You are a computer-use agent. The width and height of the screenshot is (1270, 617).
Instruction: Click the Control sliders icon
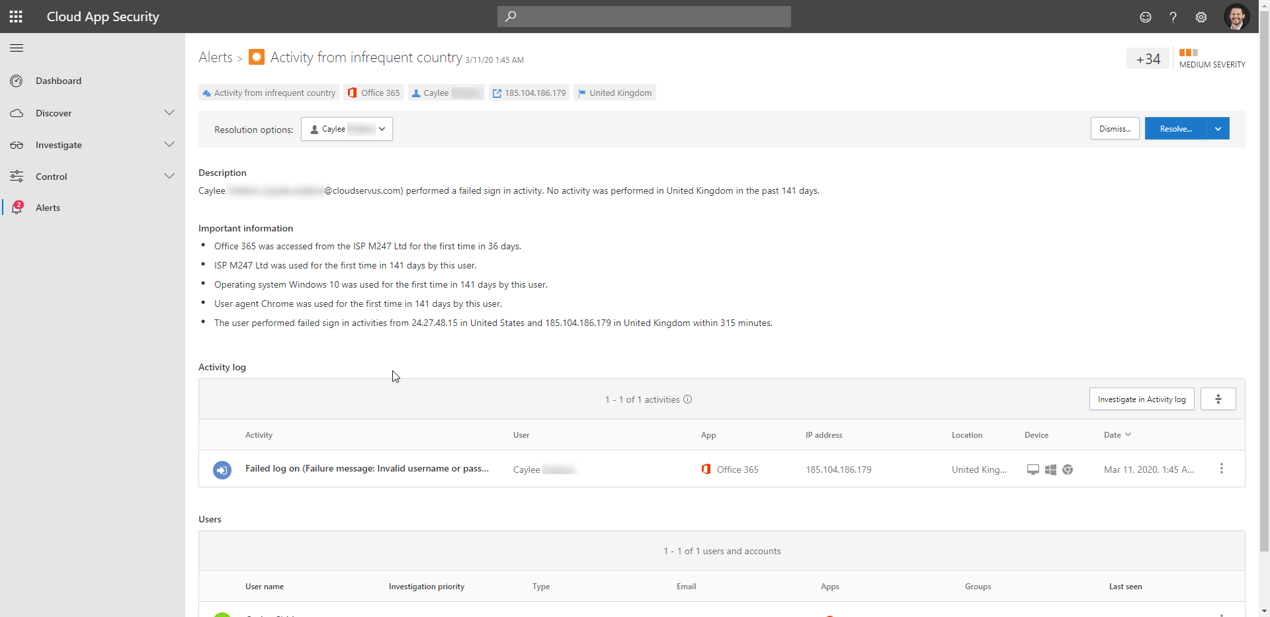point(17,177)
